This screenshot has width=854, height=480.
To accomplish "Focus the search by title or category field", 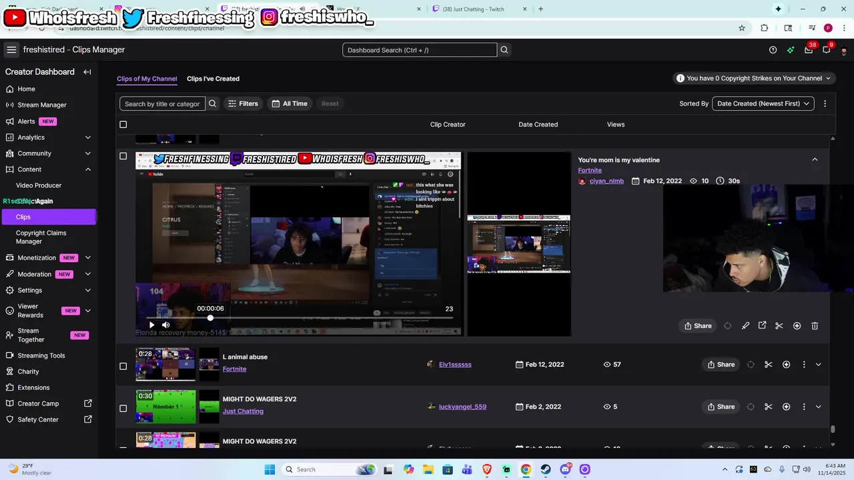I will tap(162, 103).
